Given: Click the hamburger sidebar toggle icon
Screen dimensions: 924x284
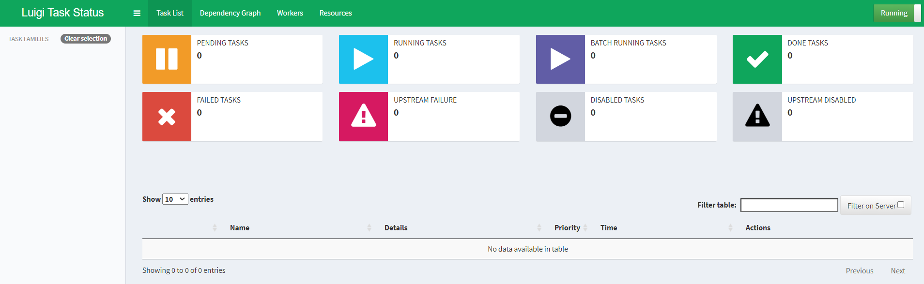Looking at the screenshot, I should point(137,13).
